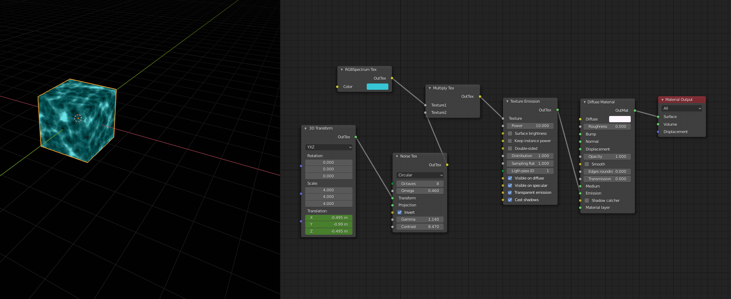Click Projection input socket on Noise Tex
This screenshot has height=299, width=731.
coord(392,205)
